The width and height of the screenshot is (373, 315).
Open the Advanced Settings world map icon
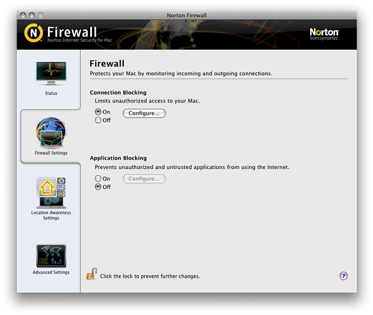51,256
